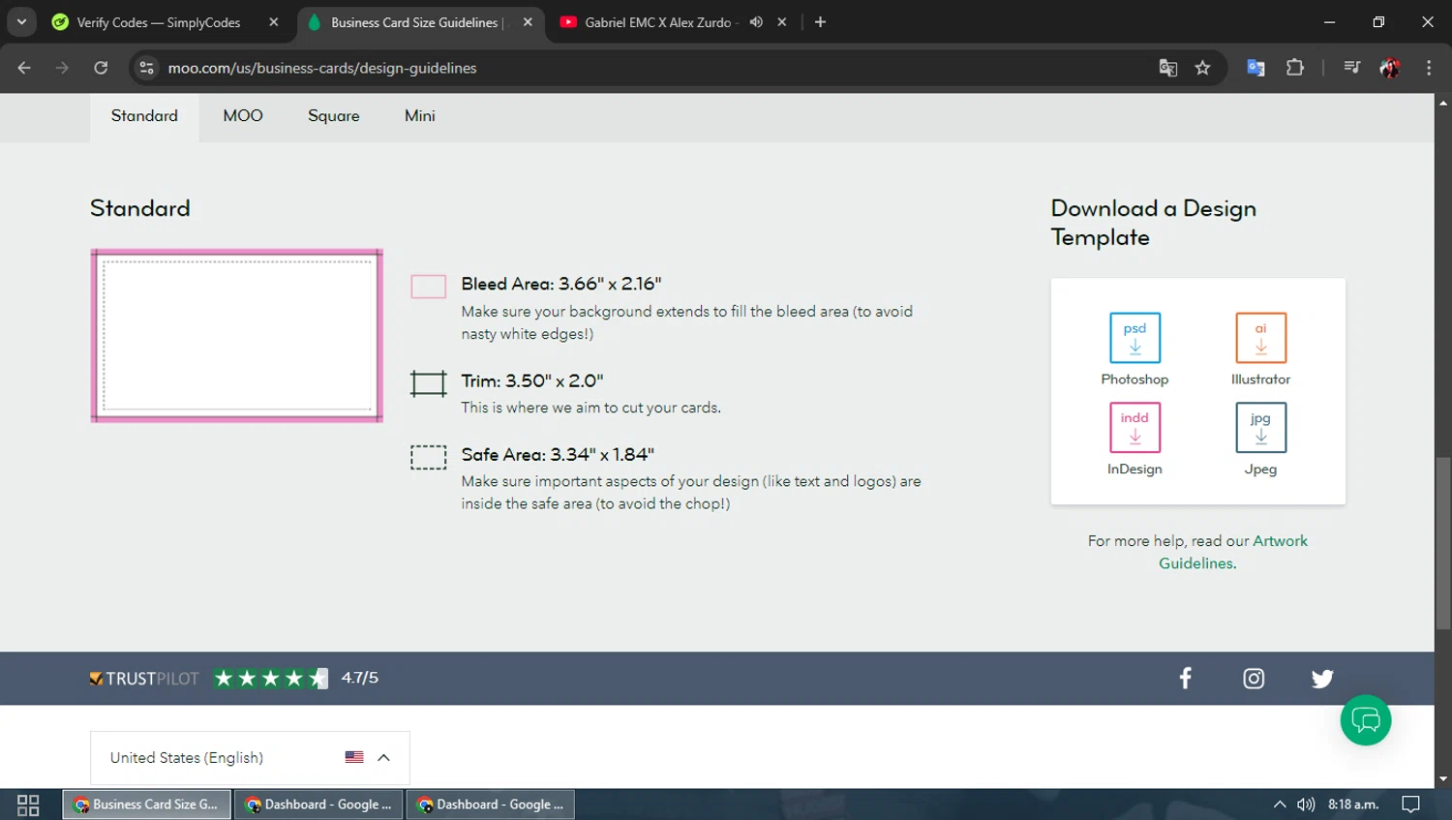Download the InDesign indd template

[1134, 428]
